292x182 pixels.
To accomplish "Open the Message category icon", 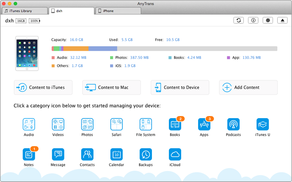I will tap(58, 154).
